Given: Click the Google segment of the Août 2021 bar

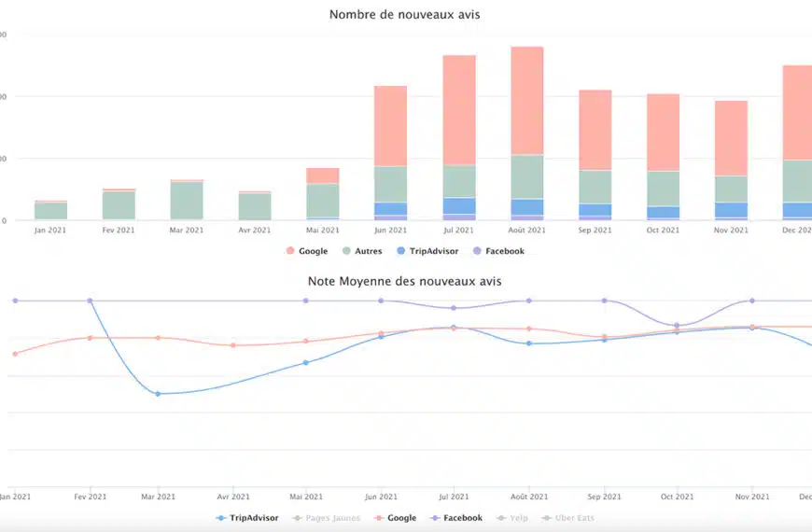Looking at the screenshot, I should (x=527, y=100).
